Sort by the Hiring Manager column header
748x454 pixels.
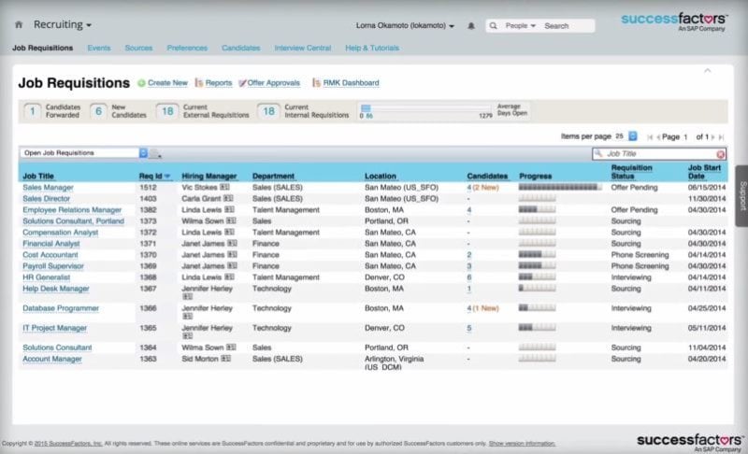(x=209, y=177)
